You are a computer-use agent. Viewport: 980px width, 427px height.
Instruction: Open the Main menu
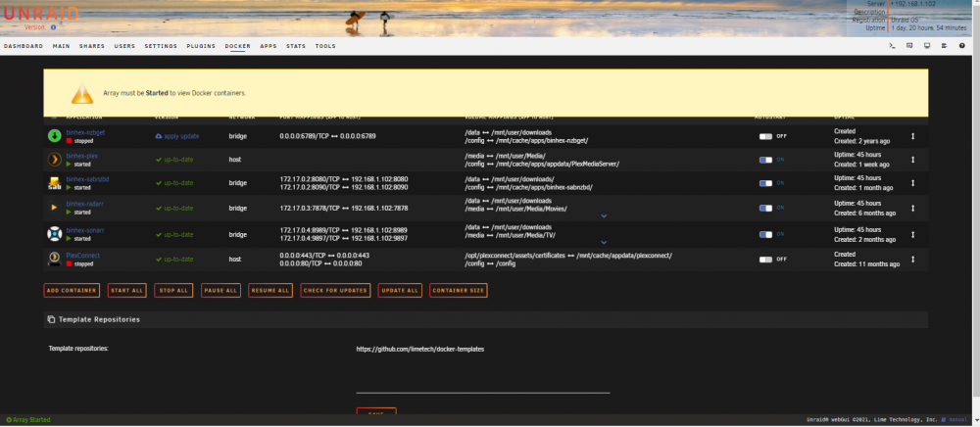[61, 46]
